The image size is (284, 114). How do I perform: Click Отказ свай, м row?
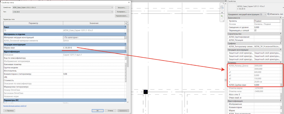tap(255, 98)
